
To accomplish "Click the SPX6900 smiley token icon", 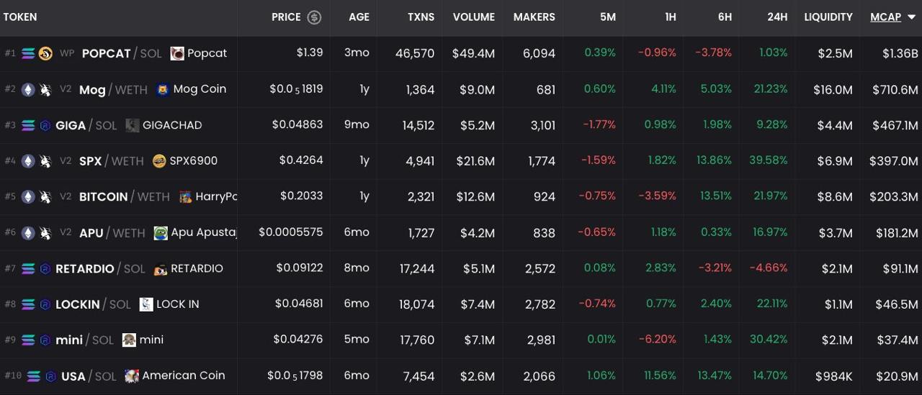I will (x=159, y=161).
